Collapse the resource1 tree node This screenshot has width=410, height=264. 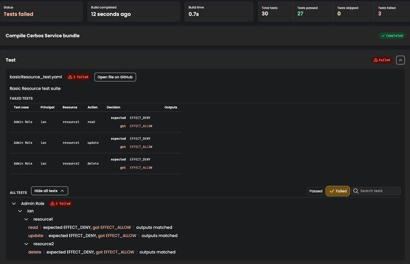(x=26, y=219)
